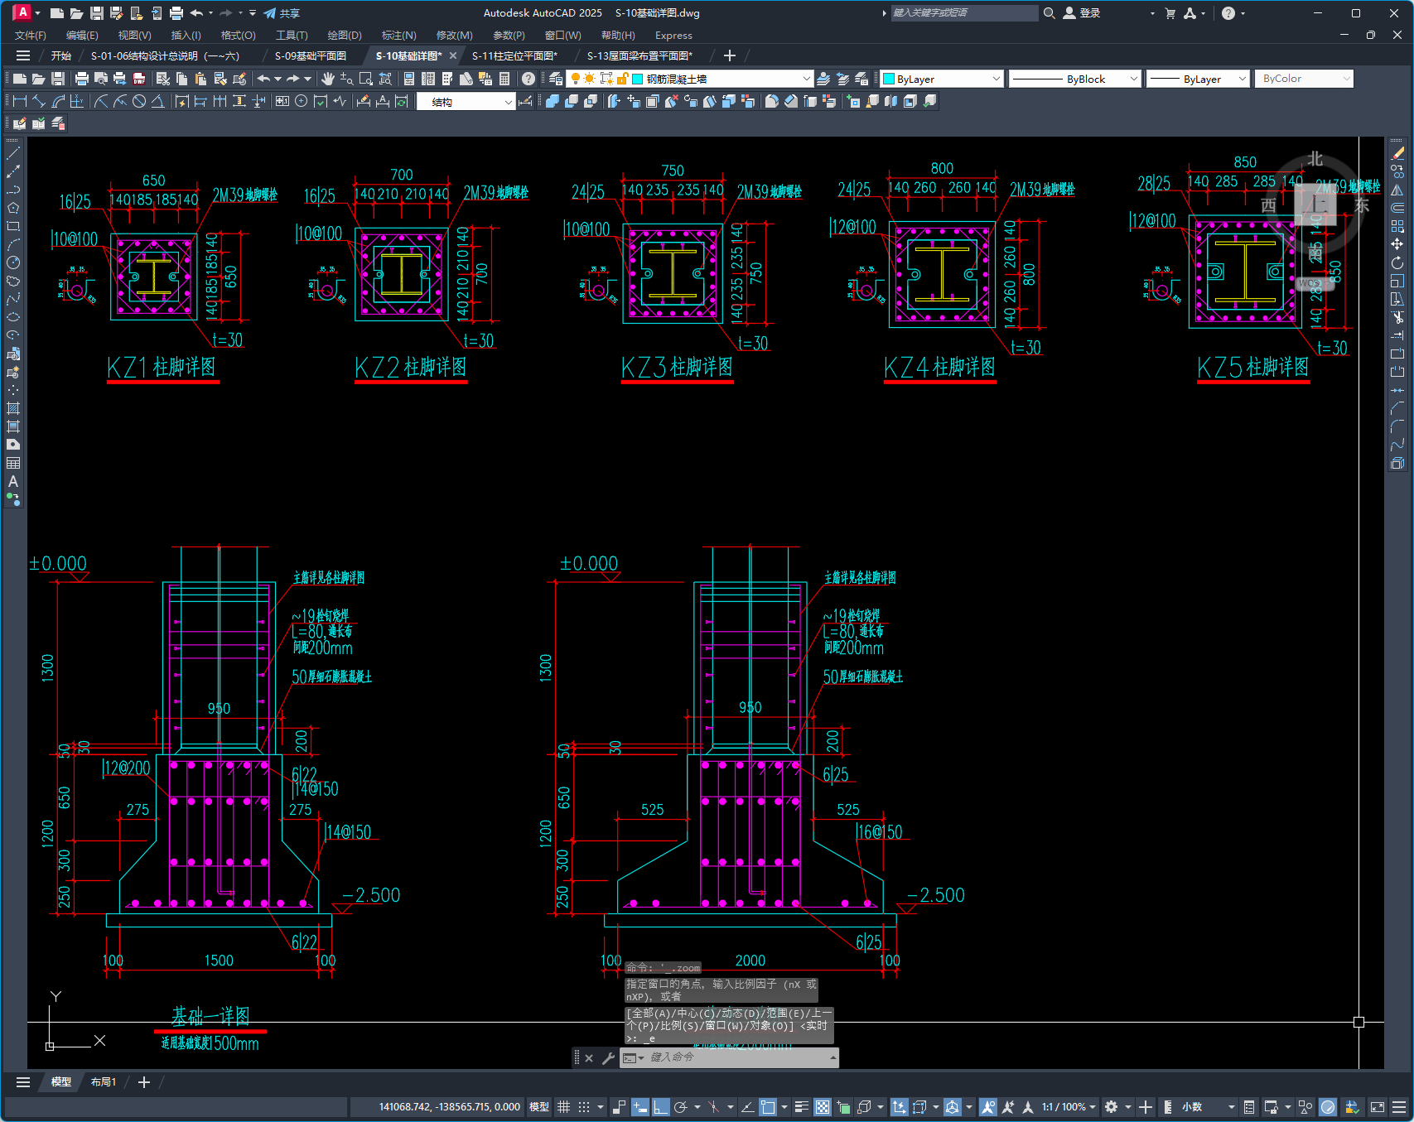Close the S-10基础详图 tab
Image resolution: width=1414 pixels, height=1122 pixels.
(x=453, y=55)
